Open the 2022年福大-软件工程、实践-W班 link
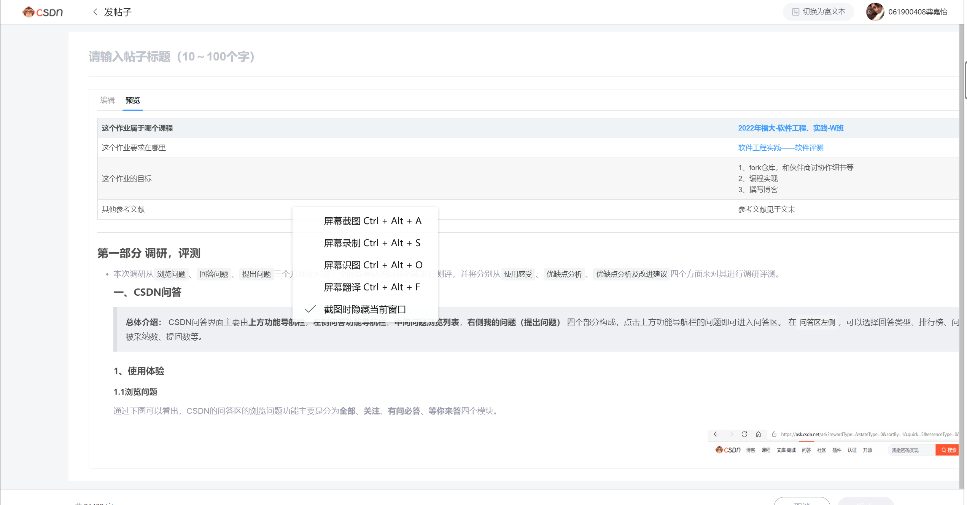The width and height of the screenshot is (967, 505). (790, 128)
